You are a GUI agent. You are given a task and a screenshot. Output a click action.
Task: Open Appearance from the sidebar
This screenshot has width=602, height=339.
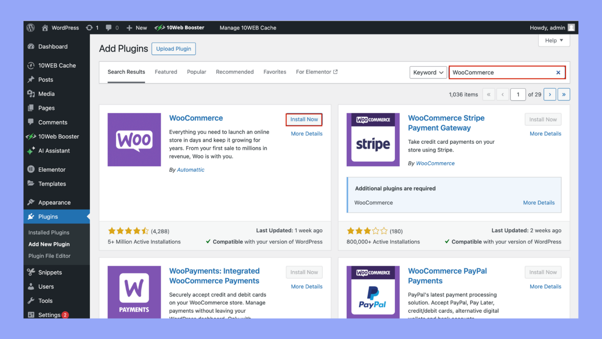click(54, 202)
